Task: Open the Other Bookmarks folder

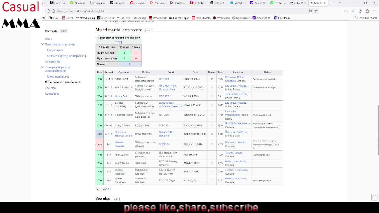Action: pyautogui.click(x=366, y=18)
